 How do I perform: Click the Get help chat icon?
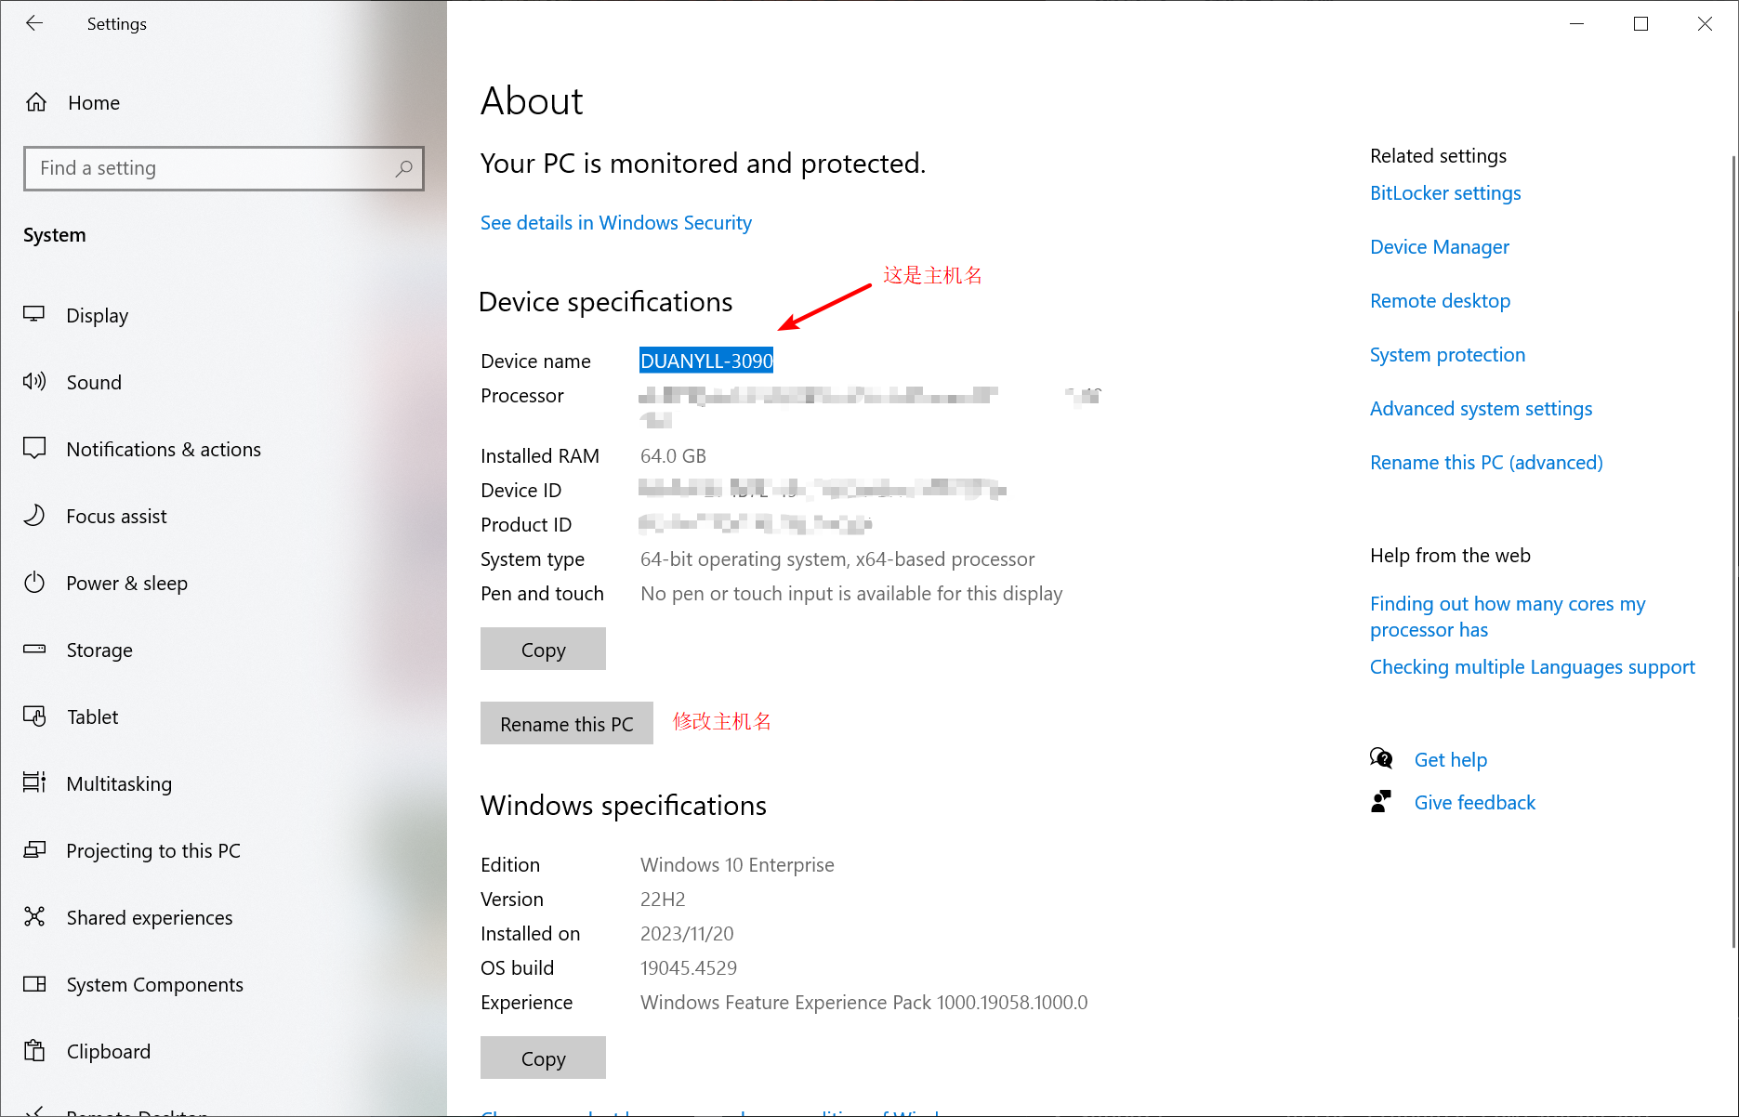1381,759
